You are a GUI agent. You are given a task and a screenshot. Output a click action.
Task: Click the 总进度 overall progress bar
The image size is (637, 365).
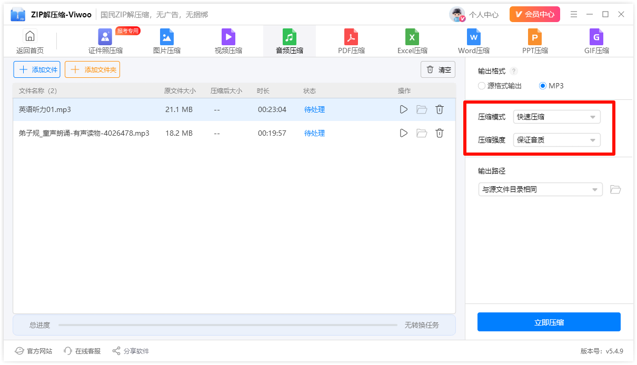point(228,325)
